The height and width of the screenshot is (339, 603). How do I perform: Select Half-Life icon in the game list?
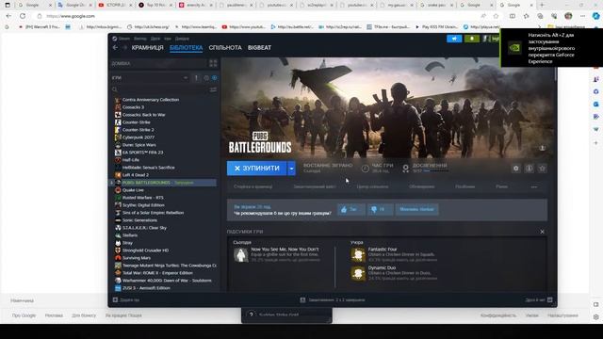click(118, 160)
